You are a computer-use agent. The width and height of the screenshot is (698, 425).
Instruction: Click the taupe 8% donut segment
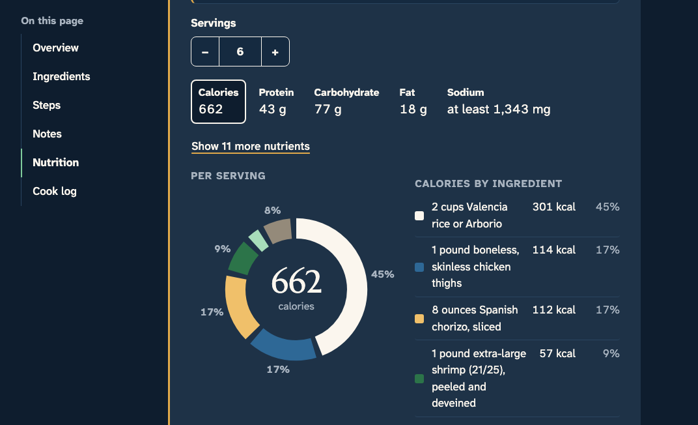click(x=278, y=230)
